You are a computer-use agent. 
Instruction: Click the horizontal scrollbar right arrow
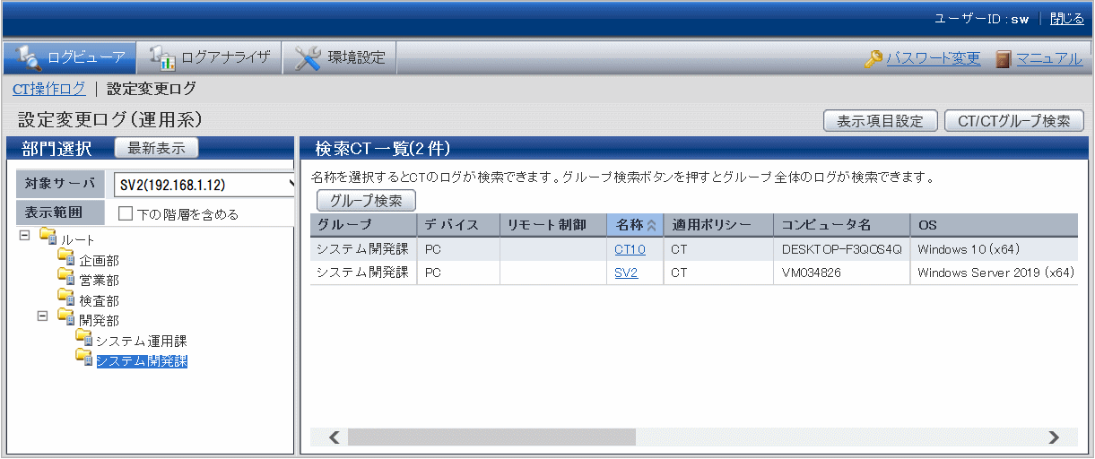point(1054,437)
